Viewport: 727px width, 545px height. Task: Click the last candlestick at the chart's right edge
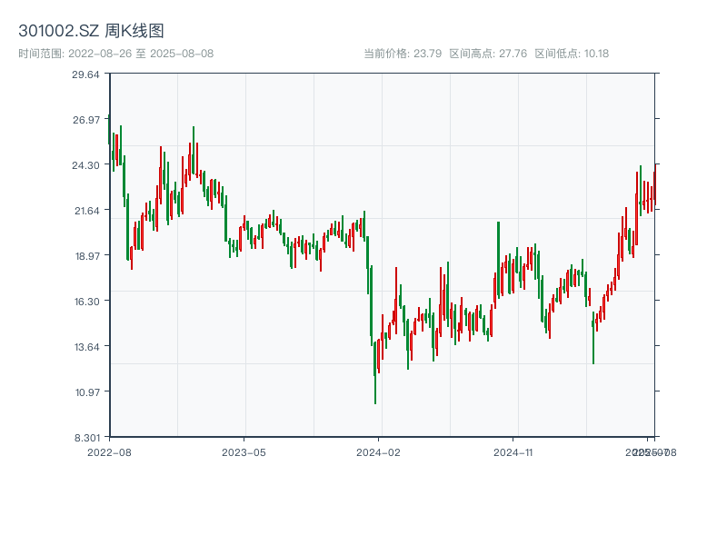[x=653, y=189]
